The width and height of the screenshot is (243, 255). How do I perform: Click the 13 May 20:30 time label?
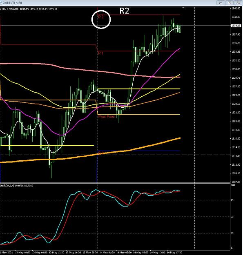coord(90,253)
